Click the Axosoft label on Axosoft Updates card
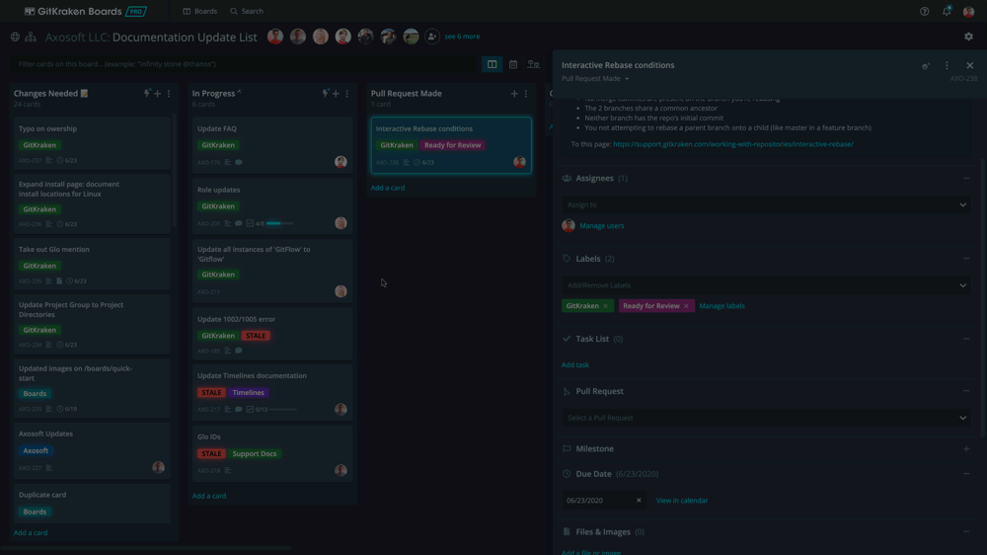Image resolution: width=987 pixels, height=555 pixels. coord(36,451)
